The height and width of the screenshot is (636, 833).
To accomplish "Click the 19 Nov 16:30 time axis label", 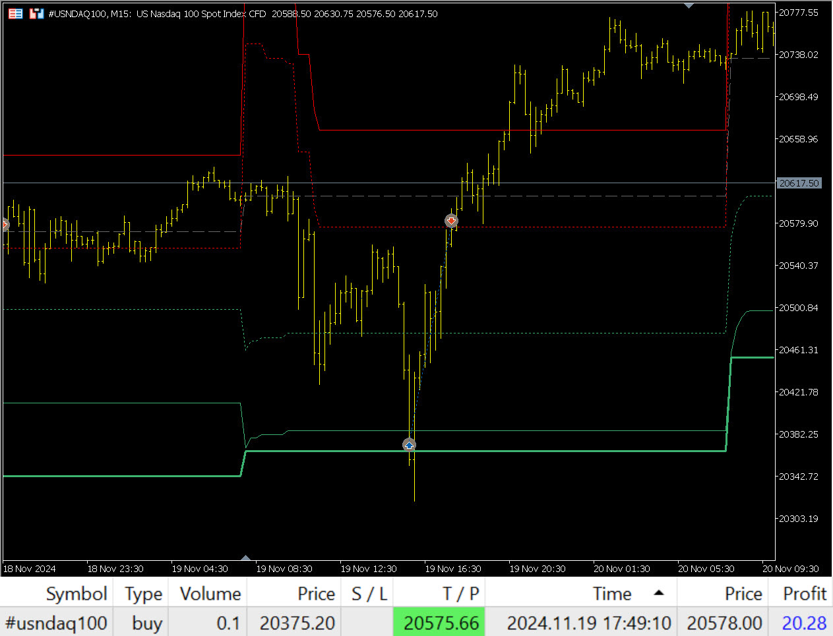I will [453, 569].
